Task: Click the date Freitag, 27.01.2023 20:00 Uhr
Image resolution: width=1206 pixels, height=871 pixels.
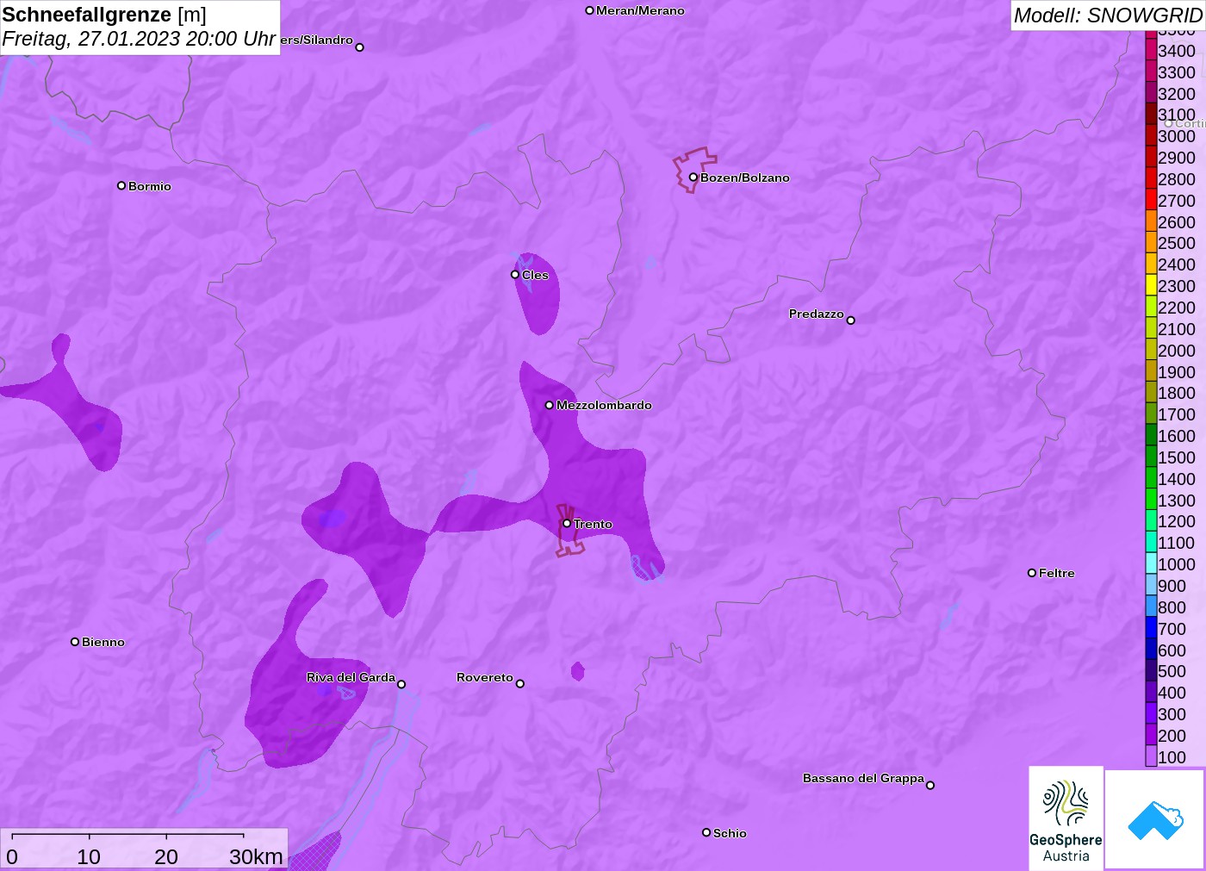Action: pyautogui.click(x=139, y=39)
